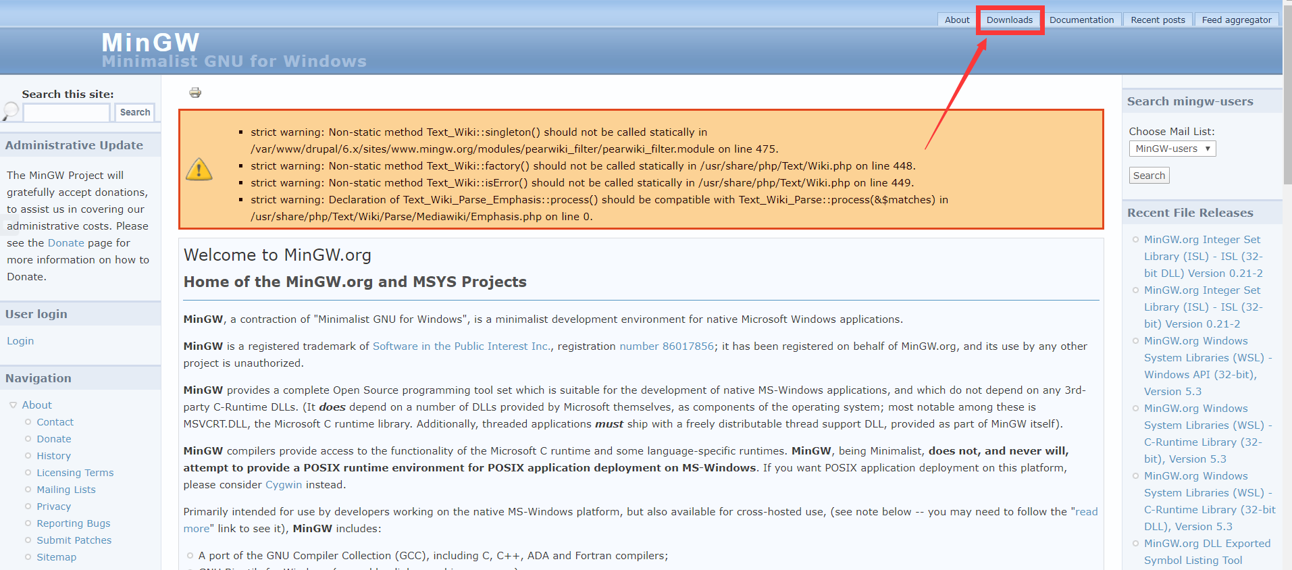
Task: Click the Administrative Update block heading
Action: 74,145
